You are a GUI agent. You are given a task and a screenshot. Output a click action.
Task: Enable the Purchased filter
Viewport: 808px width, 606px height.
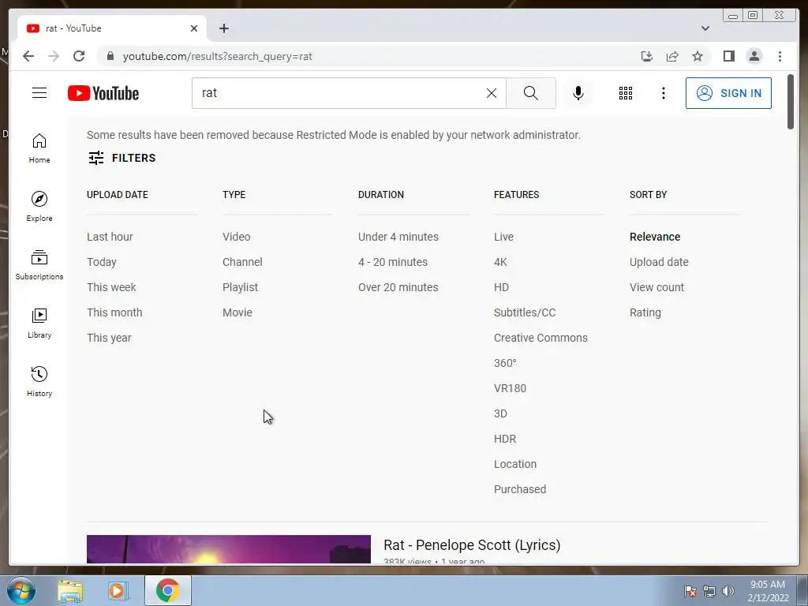click(x=520, y=489)
